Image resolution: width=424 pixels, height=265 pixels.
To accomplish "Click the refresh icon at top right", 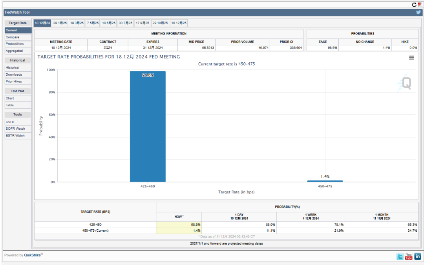I will (x=414, y=5).
